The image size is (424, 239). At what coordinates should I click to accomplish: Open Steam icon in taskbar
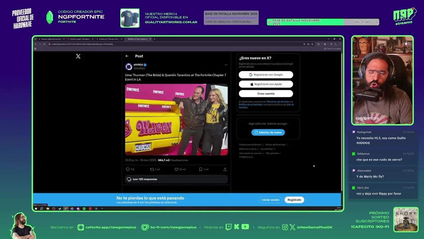(60, 209)
